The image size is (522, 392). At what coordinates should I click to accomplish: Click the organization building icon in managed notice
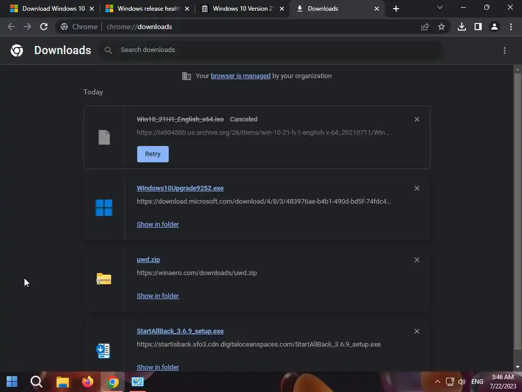click(187, 76)
